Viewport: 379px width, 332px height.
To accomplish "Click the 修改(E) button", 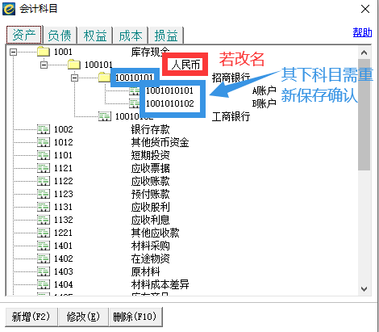I will coord(83,317).
